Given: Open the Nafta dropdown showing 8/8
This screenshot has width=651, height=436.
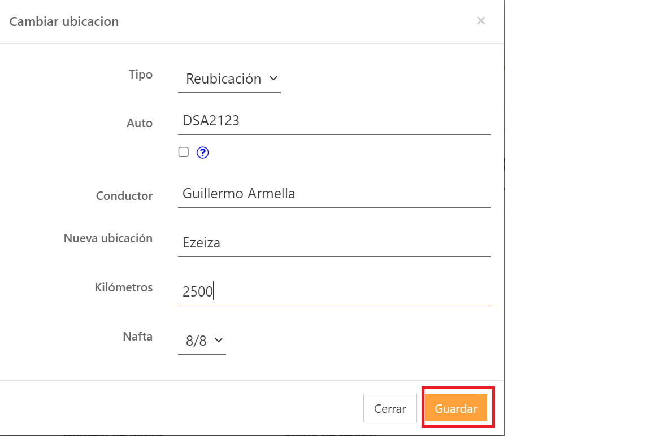Looking at the screenshot, I should point(202,341).
